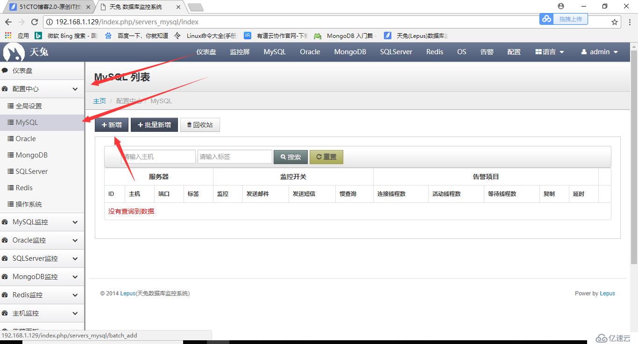The width and height of the screenshot is (638, 344).
Task: Select SQLServer under 配置中心
Action: [x=42, y=172]
